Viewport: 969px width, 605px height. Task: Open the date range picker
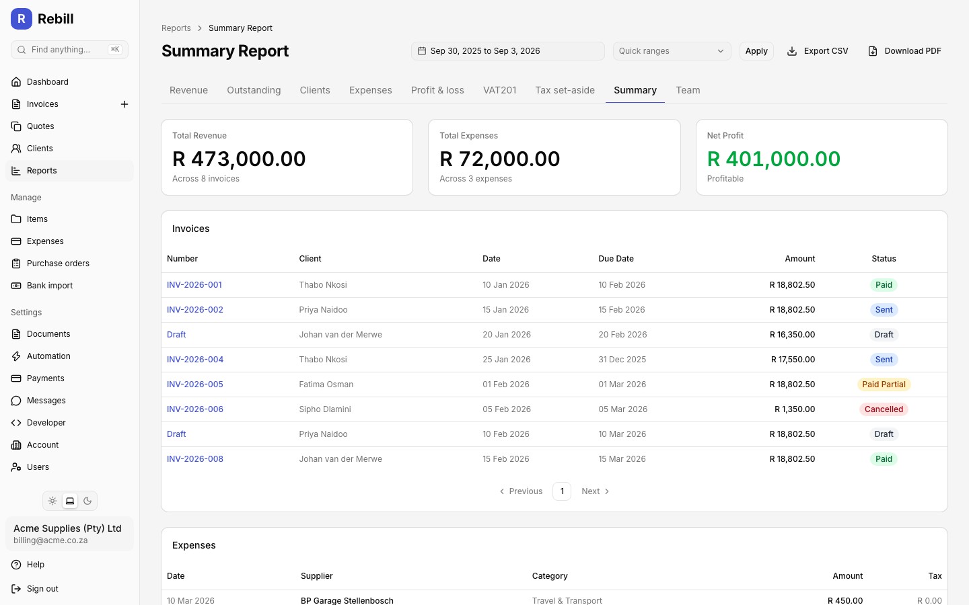[x=508, y=51]
